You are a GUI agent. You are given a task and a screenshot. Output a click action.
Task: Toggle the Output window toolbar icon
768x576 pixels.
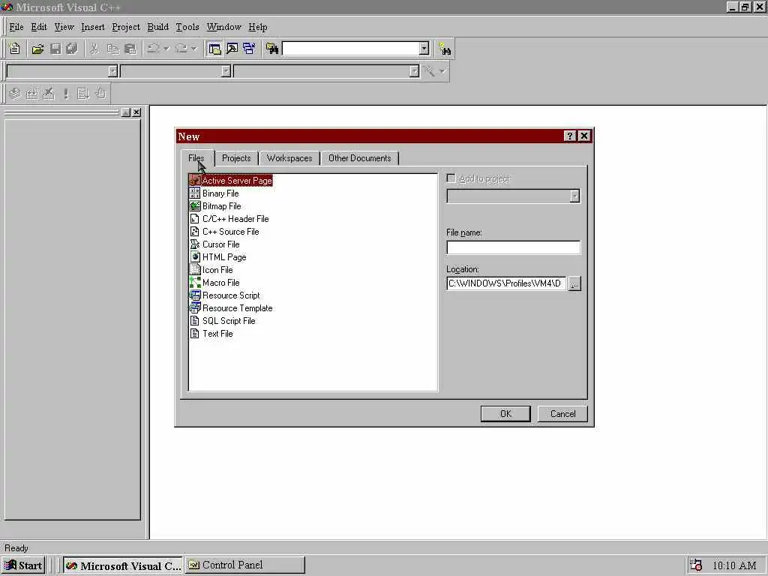(x=232, y=49)
